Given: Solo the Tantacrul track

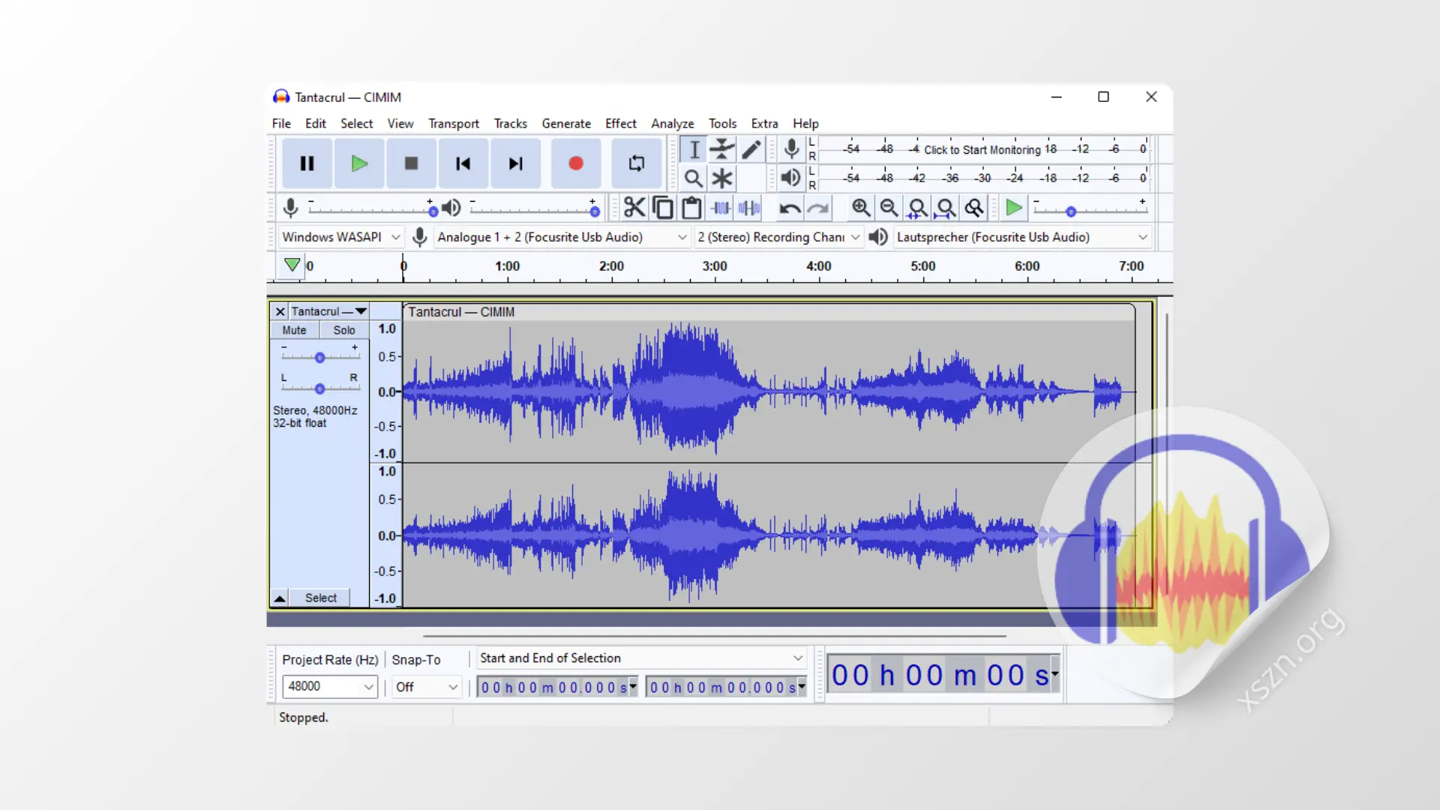Looking at the screenshot, I should coord(343,330).
